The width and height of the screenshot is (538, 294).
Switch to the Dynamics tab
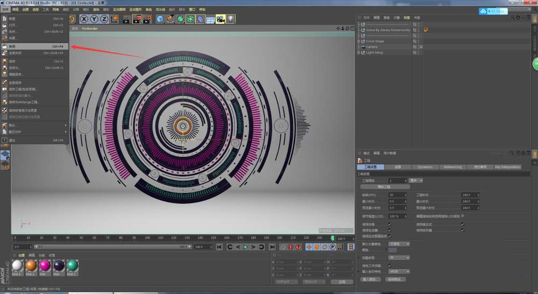click(425, 167)
